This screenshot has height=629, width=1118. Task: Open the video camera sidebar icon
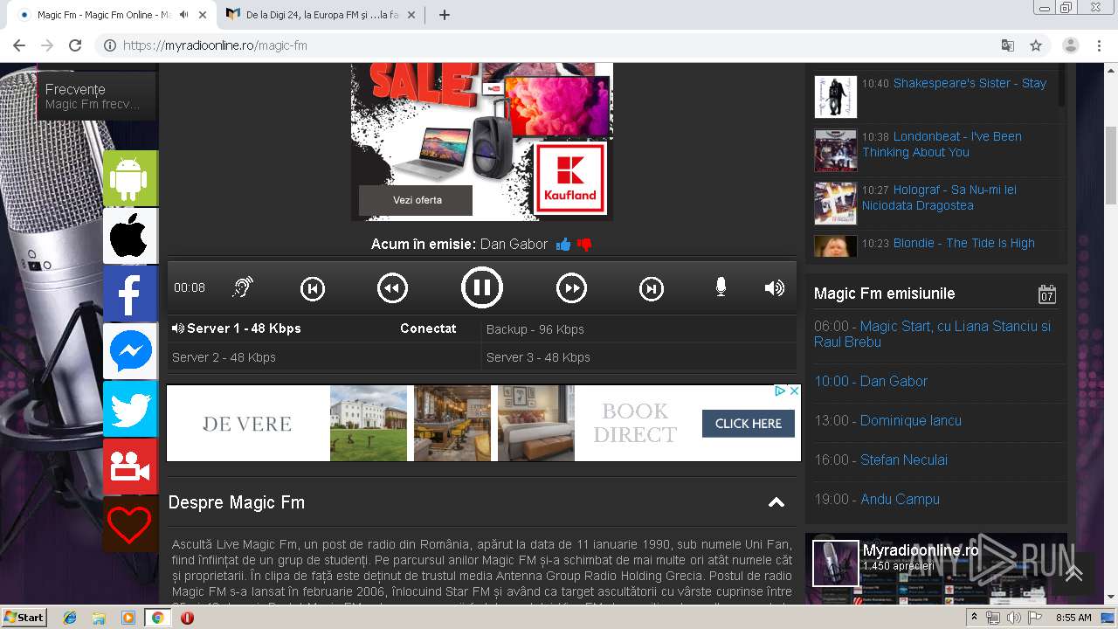tap(130, 467)
